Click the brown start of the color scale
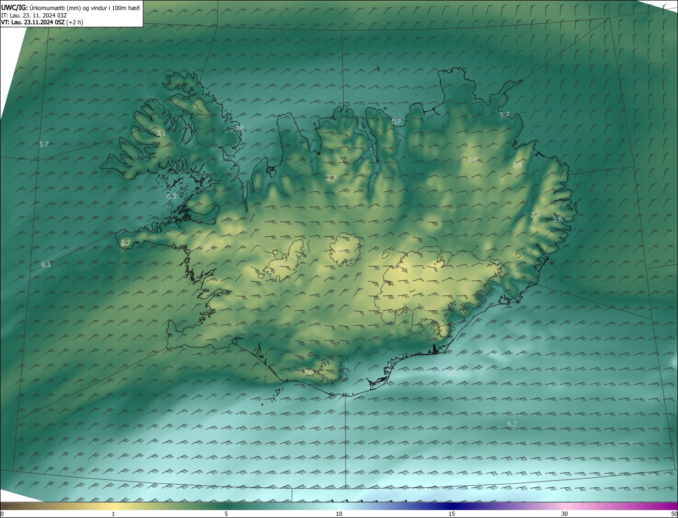The height and width of the screenshot is (518, 678). click(4, 506)
